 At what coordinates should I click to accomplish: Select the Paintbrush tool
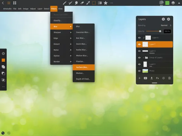65,3
